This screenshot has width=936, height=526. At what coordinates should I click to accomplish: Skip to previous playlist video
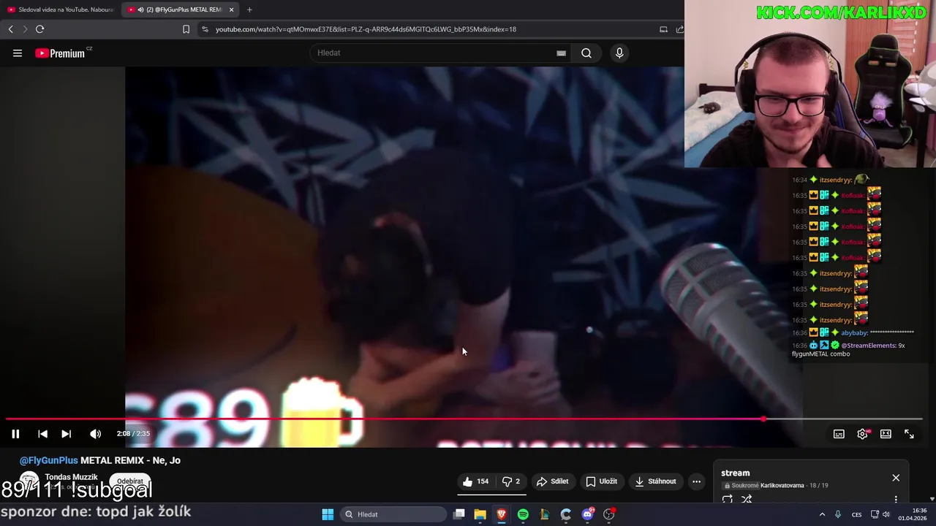click(42, 434)
